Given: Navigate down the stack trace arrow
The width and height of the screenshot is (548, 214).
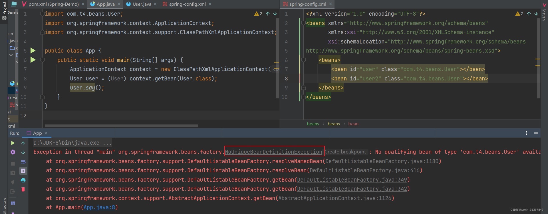Looking at the screenshot, I should (23, 152).
